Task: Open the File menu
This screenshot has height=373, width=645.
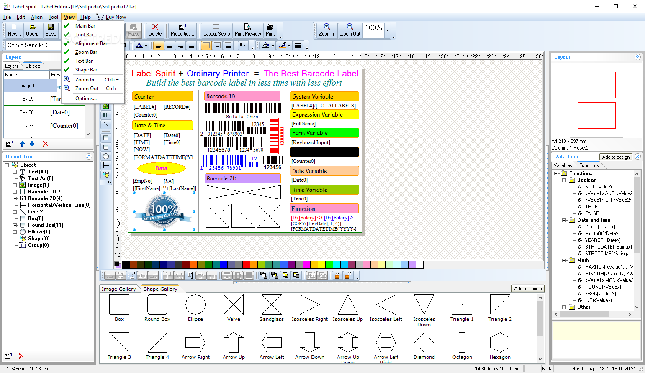Action: (7, 17)
